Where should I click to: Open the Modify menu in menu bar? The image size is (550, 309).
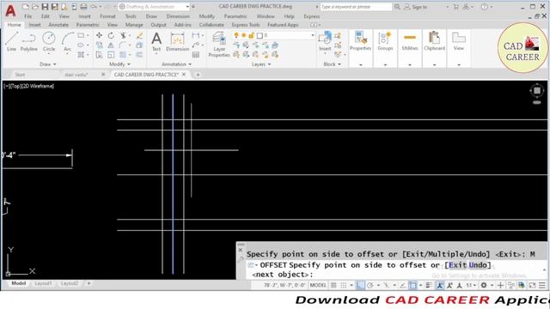point(206,16)
